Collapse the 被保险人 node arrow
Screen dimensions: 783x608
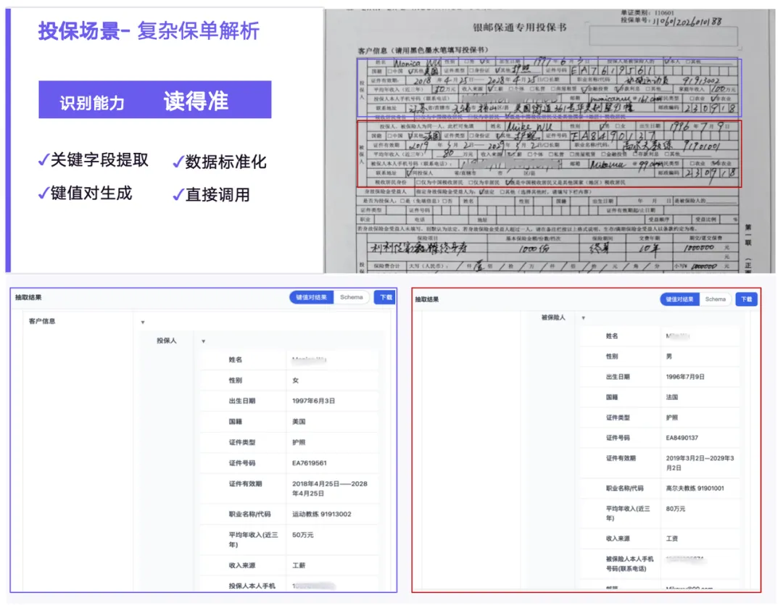coord(583,318)
